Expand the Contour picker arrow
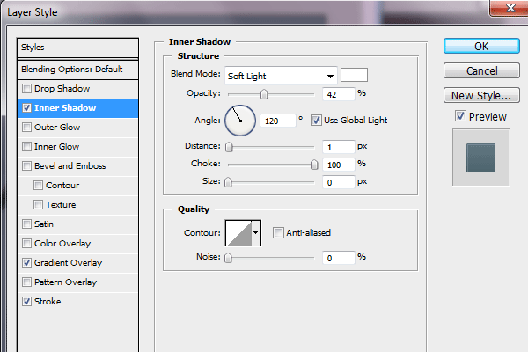This screenshot has height=352, width=528. [x=257, y=232]
